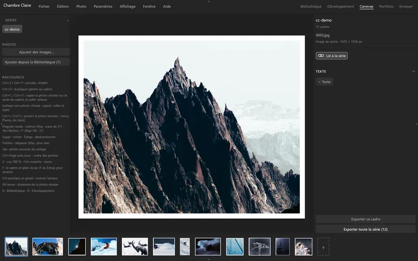Image resolution: width=418 pixels, height=261 pixels.
Task: Switch to the Envoyer module
Action: click(x=406, y=6)
